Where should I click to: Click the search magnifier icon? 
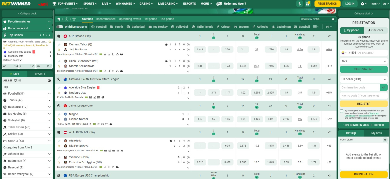[x=333, y=19]
